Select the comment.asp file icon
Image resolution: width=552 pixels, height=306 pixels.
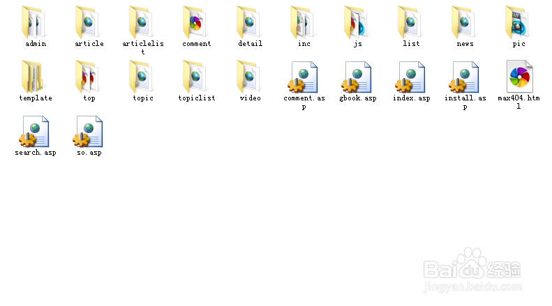(x=303, y=77)
